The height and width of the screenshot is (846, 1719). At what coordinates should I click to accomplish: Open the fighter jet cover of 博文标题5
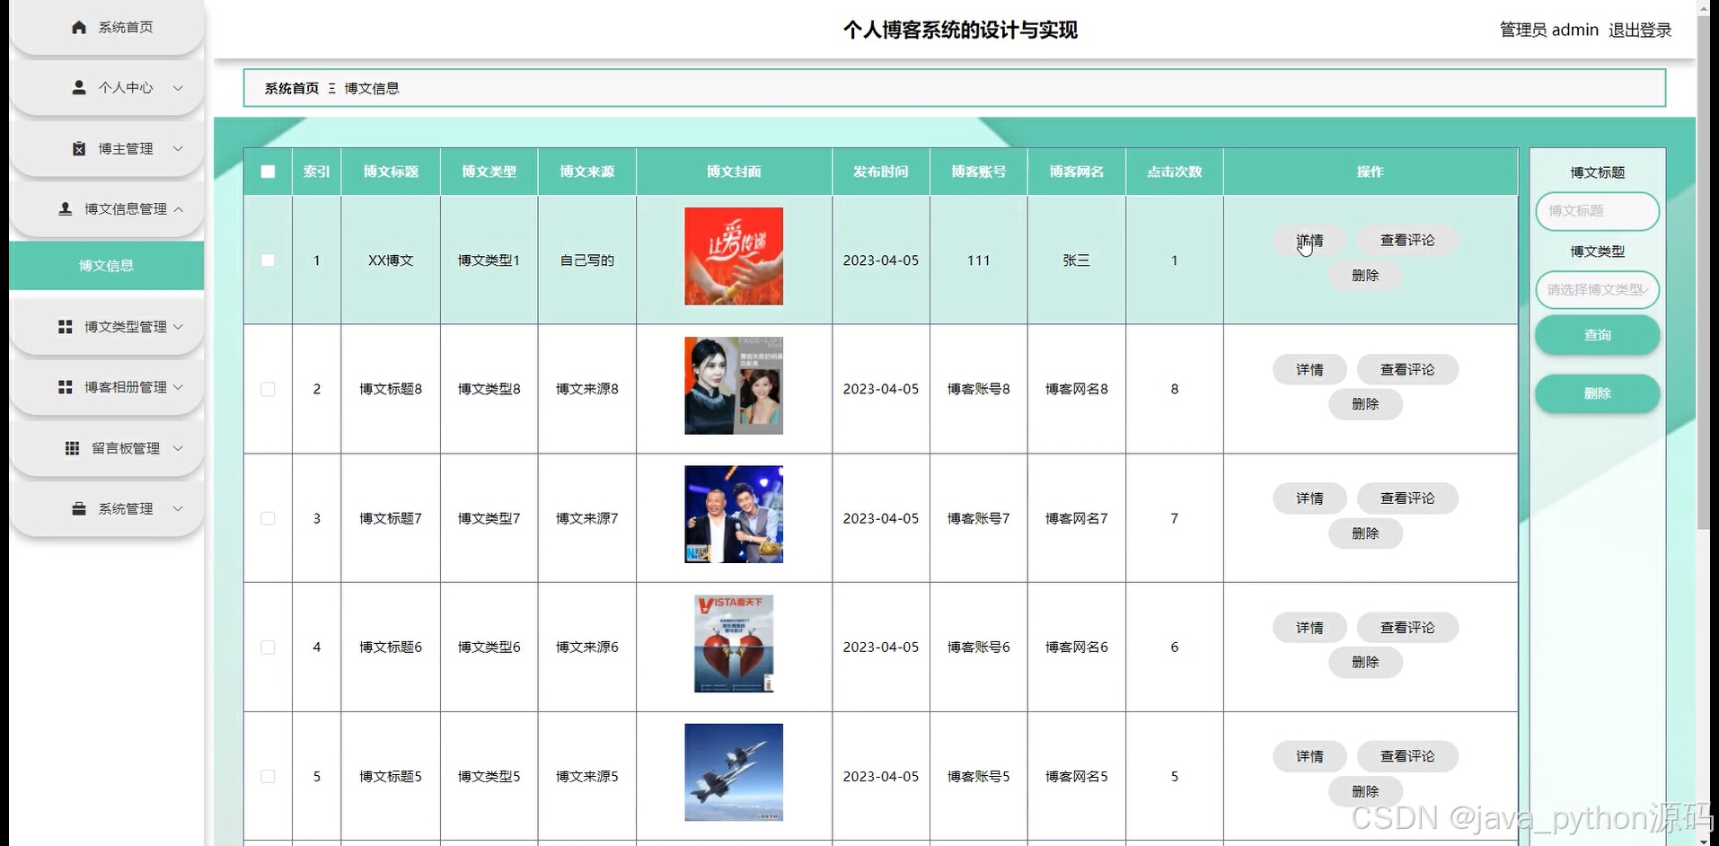point(734,772)
